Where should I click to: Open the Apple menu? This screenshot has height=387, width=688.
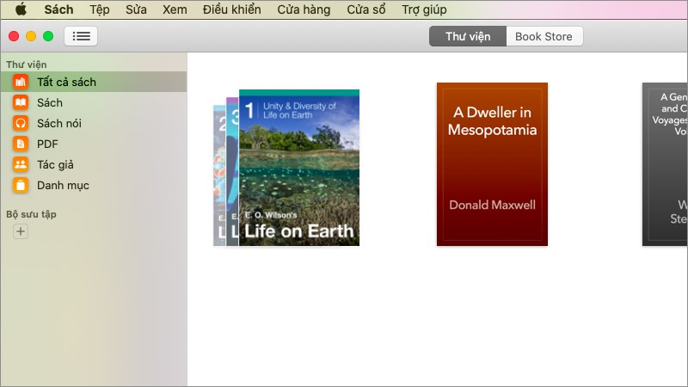click(21, 9)
